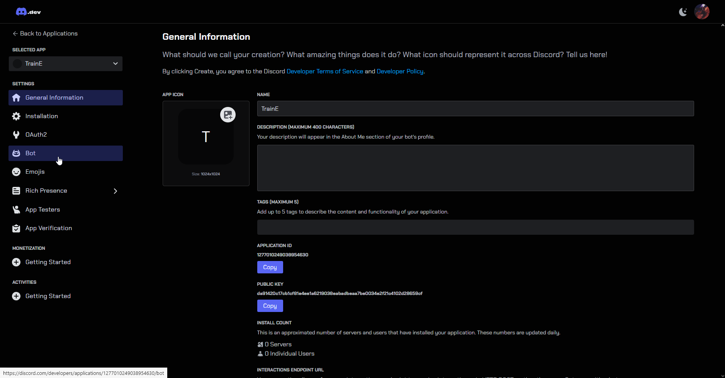Click the Discord dev logo
Viewport: 725px width, 378px height.
pyautogui.click(x=28, y=12)
